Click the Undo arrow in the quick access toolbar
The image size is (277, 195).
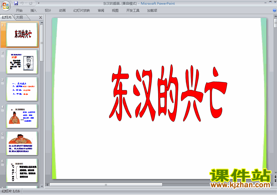(x=22, y=3)
